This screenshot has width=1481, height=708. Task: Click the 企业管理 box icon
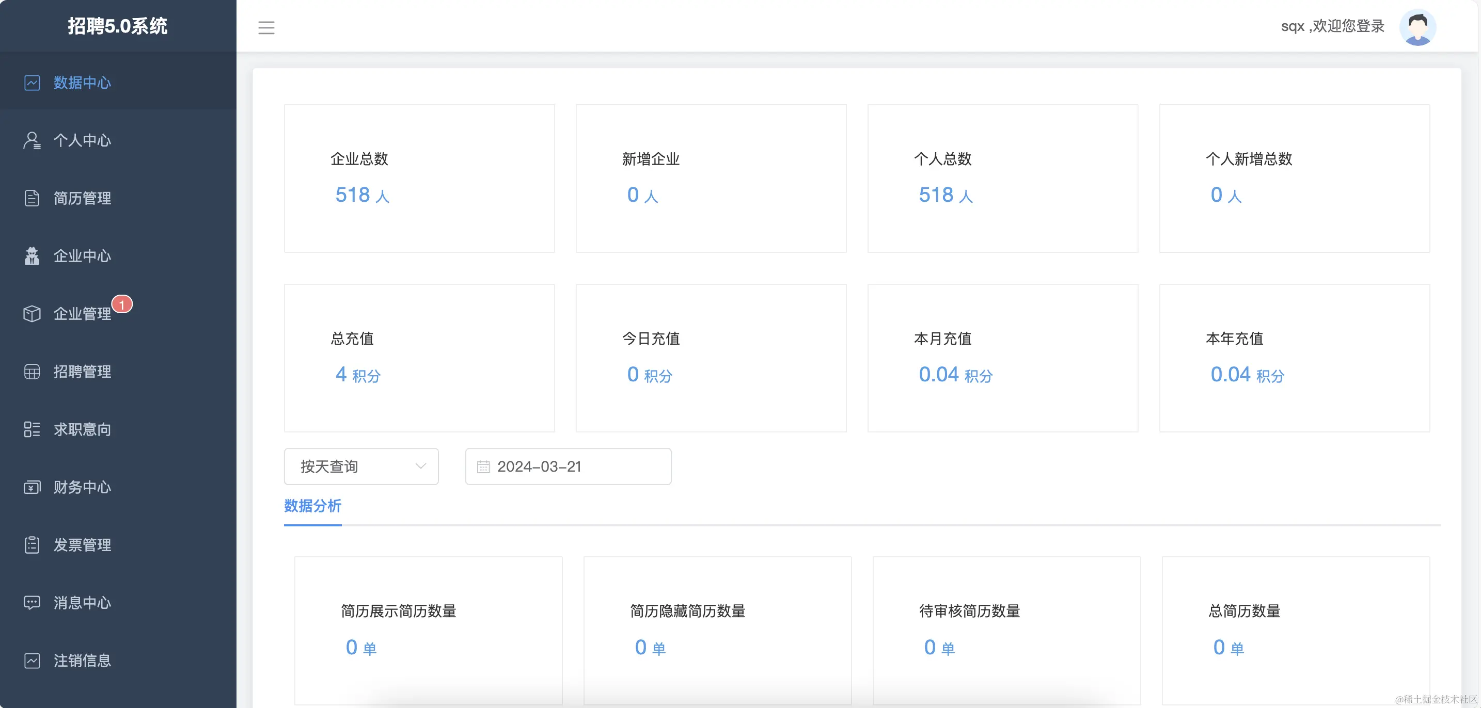[x=31, y=313]
